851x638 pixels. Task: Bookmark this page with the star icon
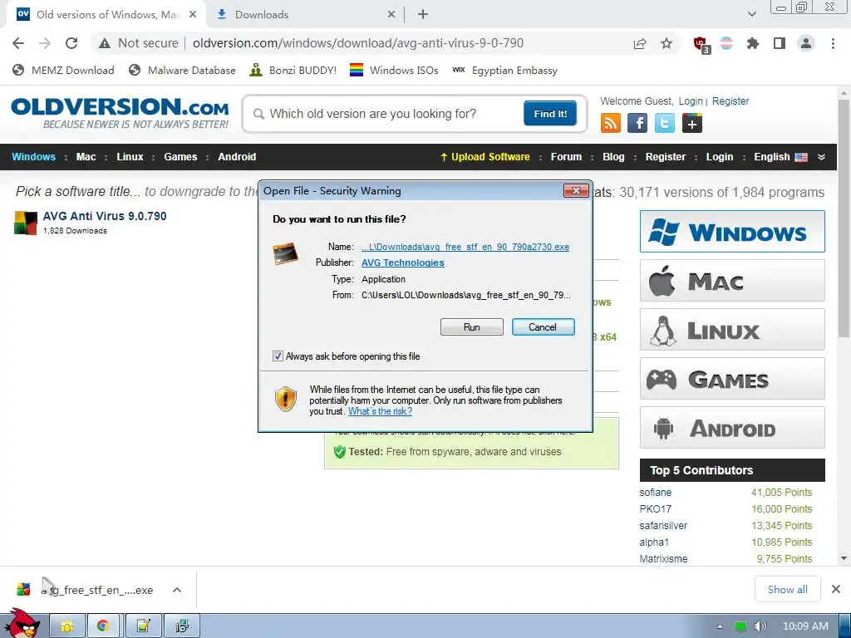click(667, 43)
